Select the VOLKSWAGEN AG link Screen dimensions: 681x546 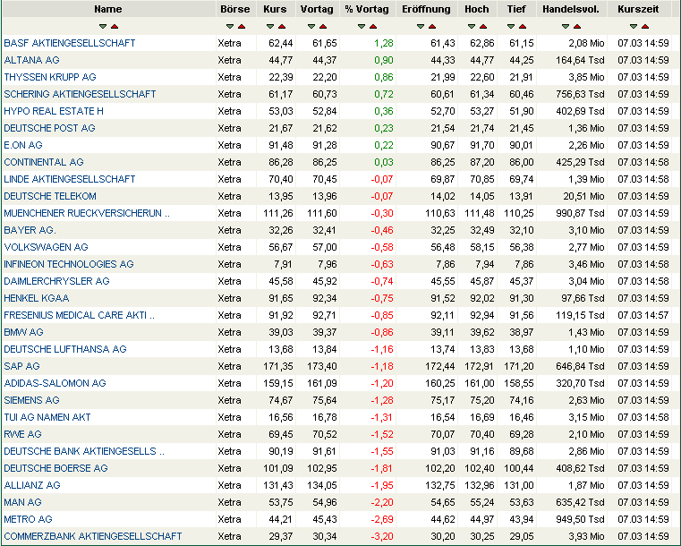pyautogui.click(x=46, y=247)
